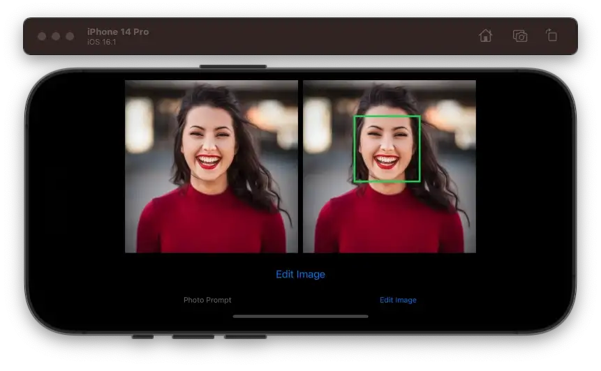The height and width of the screenshot is (371, 601).
Task: Select the Edit Image tab in tab bar
Action: coord(398,300)
